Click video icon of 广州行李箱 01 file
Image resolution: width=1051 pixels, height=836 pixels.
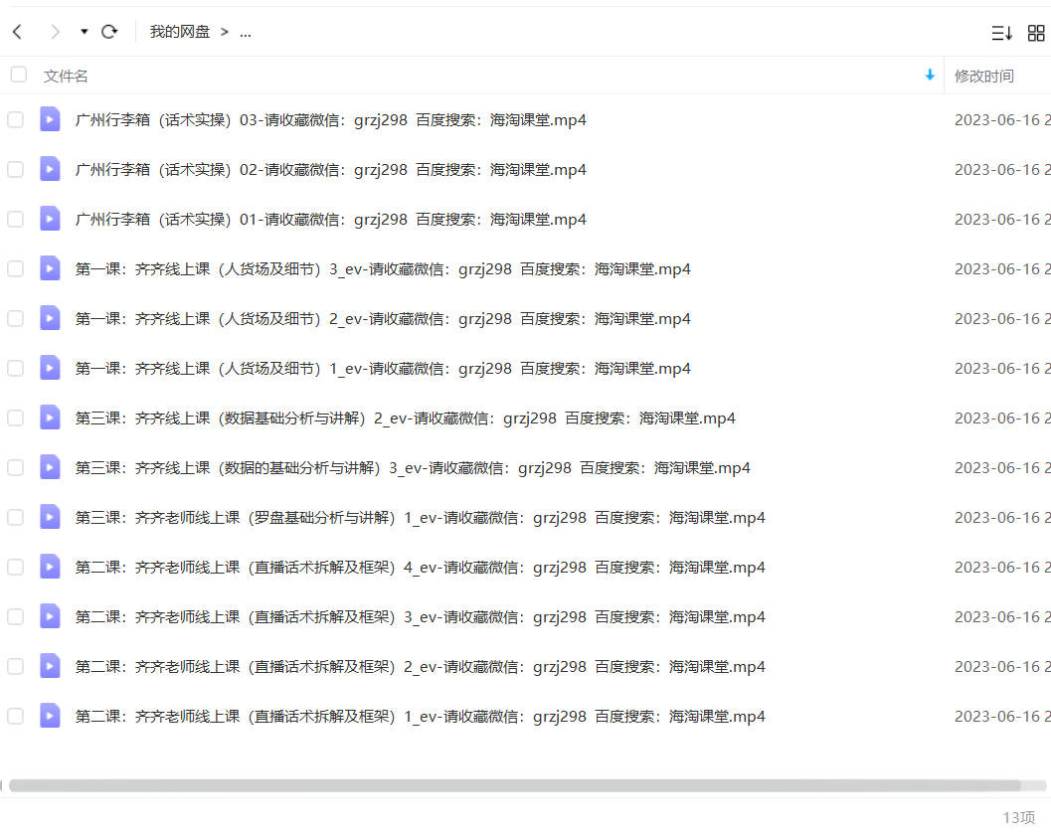pos(50,219)
